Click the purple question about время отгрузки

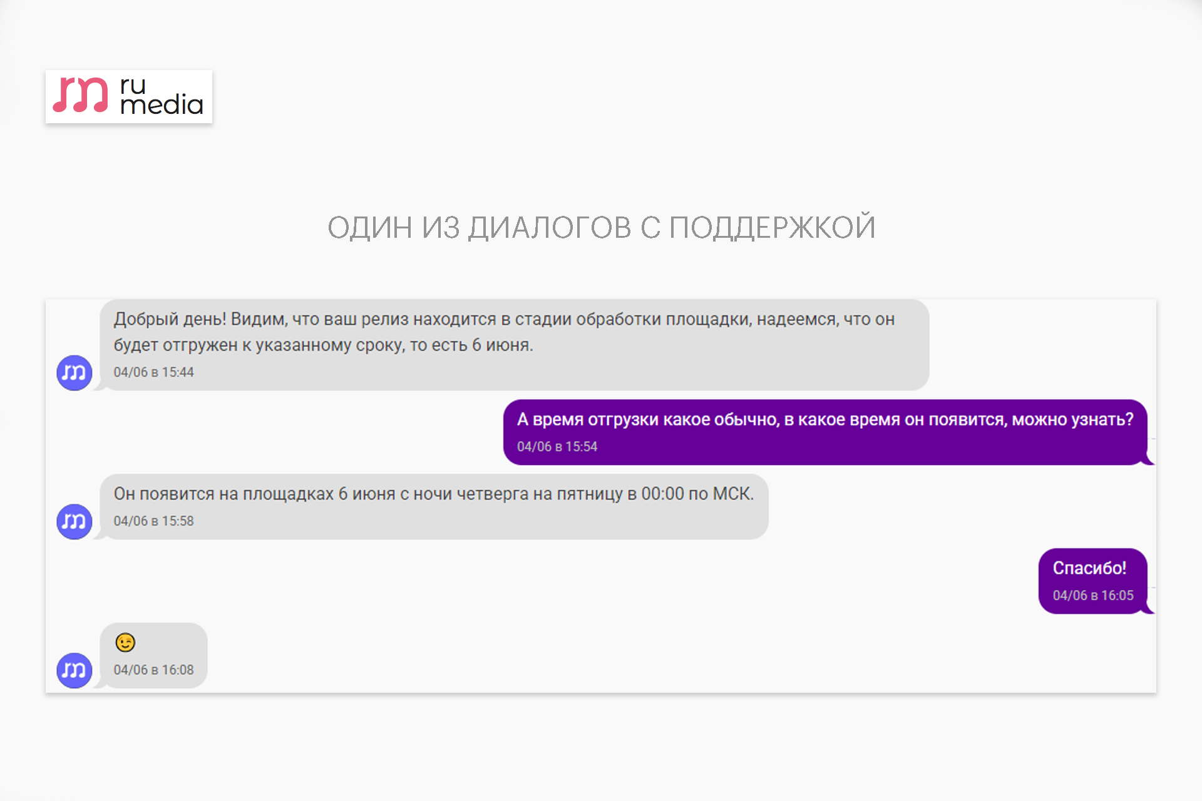coord(825,432)
